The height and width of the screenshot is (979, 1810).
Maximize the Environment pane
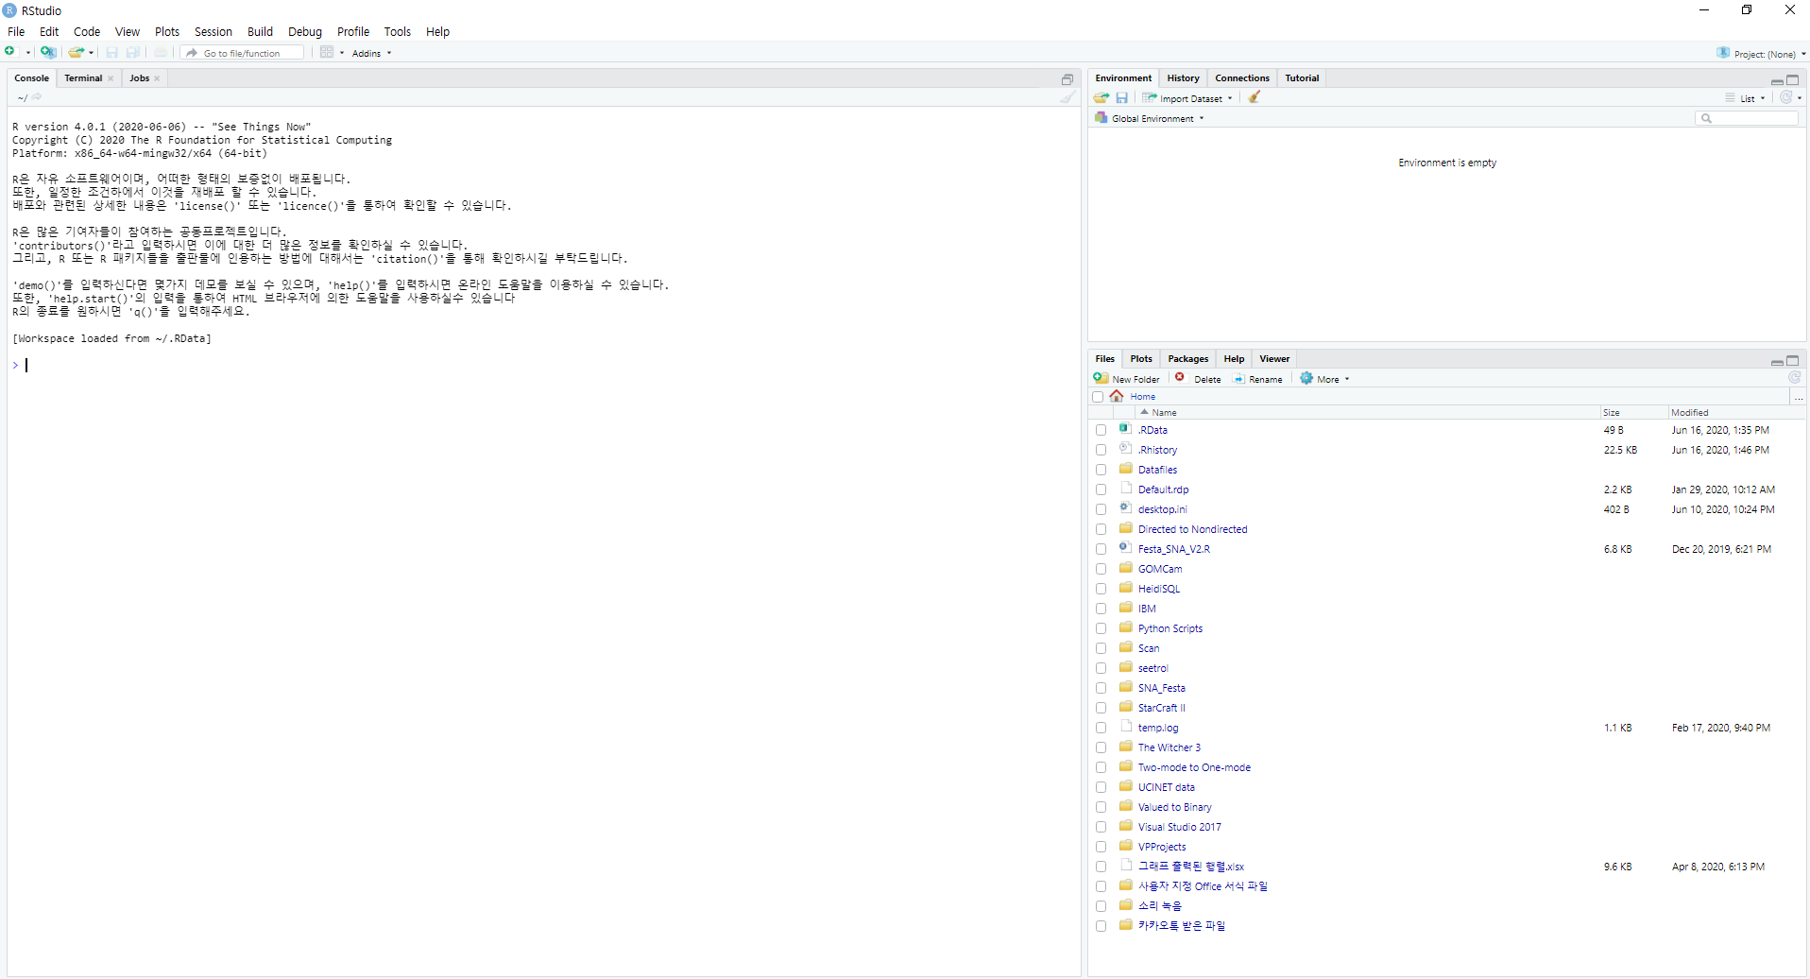click(x=1793, y=80)
